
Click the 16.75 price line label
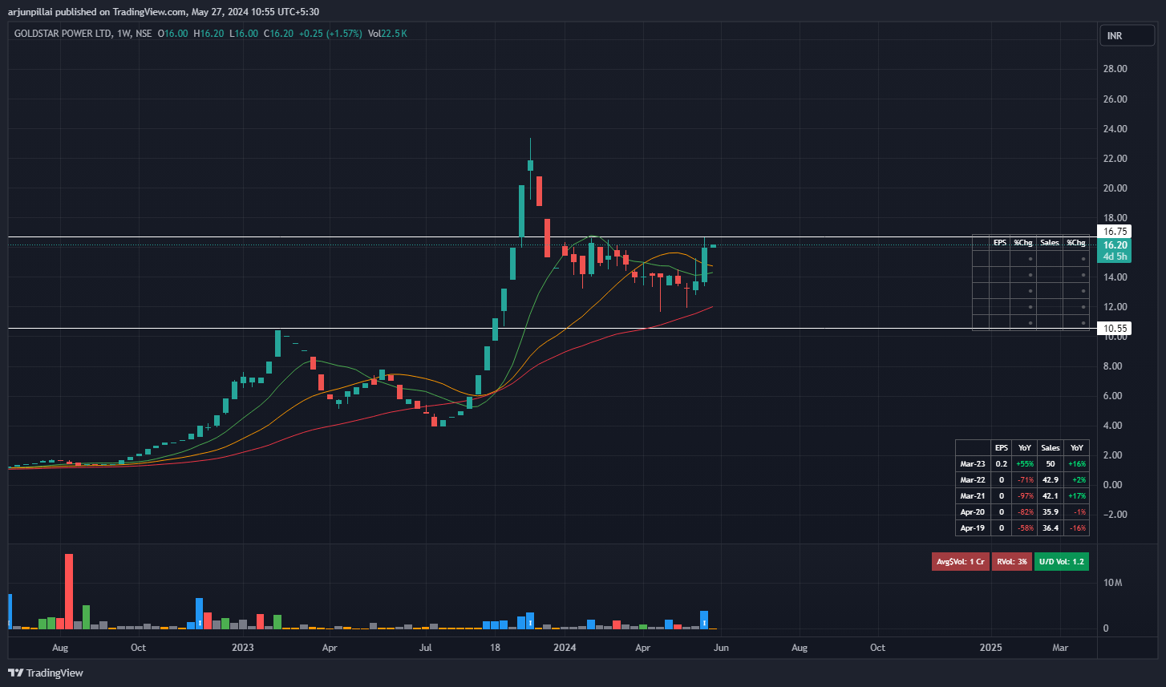point(1115,231)
